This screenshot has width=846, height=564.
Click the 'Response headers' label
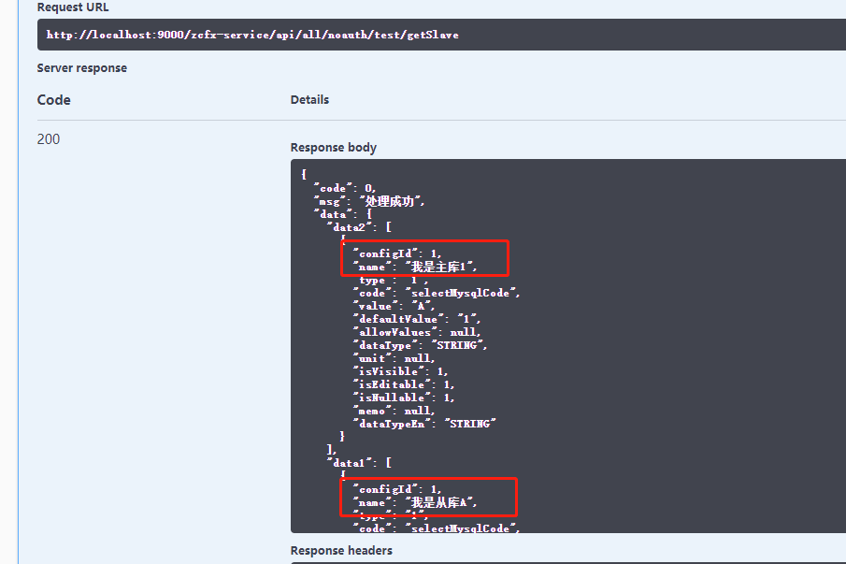point(341,551)
